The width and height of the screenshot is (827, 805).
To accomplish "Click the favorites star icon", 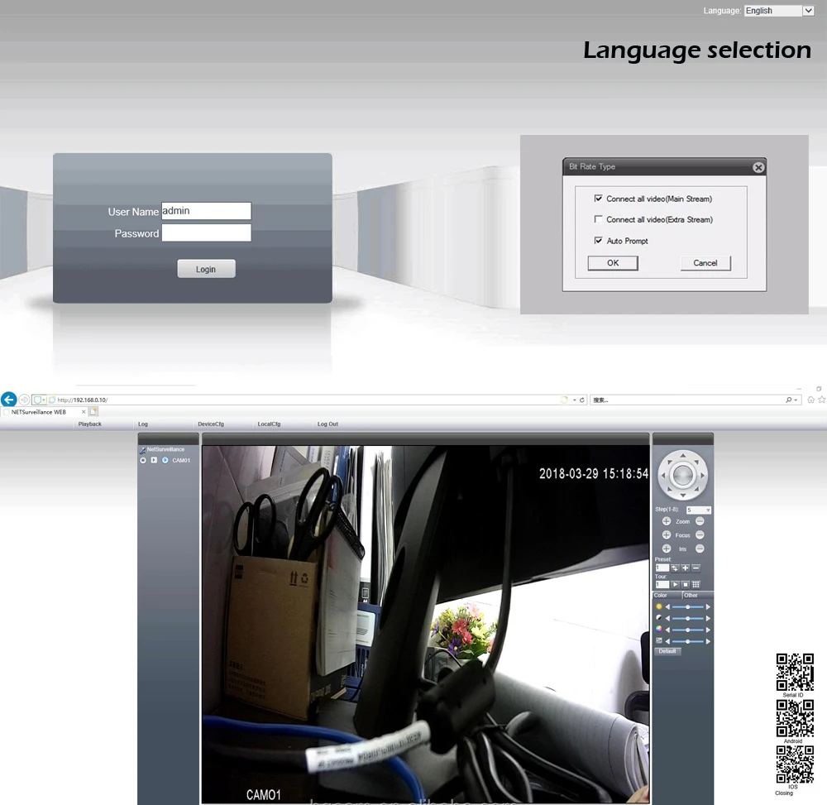I will 822,400.
